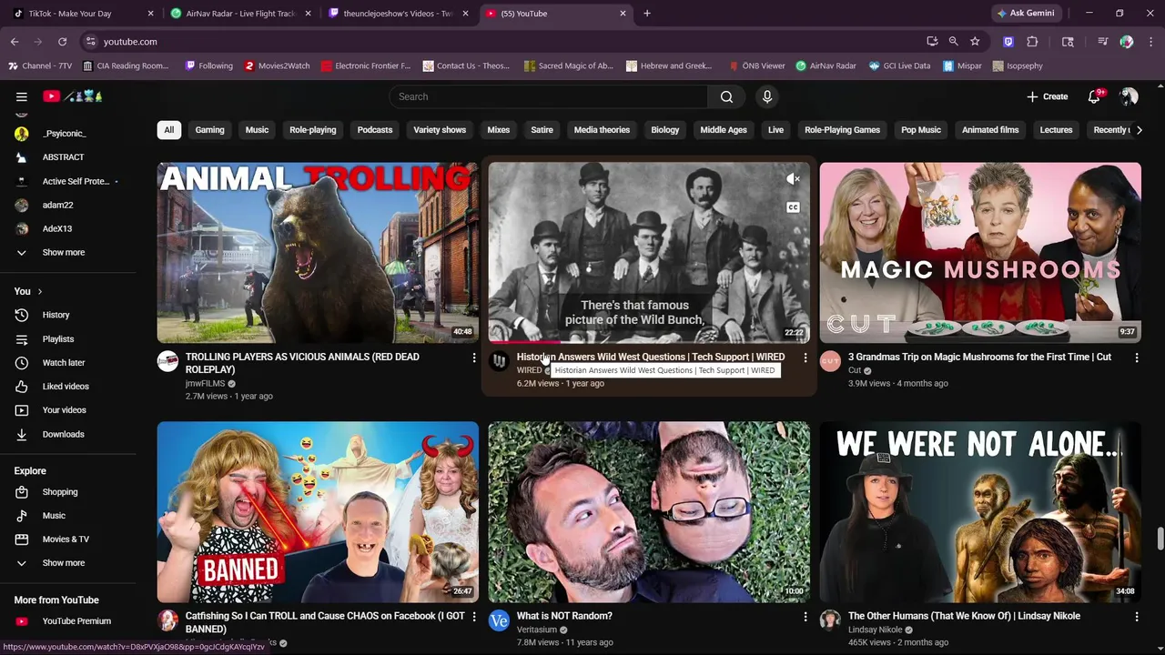Click the Ask Gemini button
The image size is (1165, 655).
point(1026,14)
